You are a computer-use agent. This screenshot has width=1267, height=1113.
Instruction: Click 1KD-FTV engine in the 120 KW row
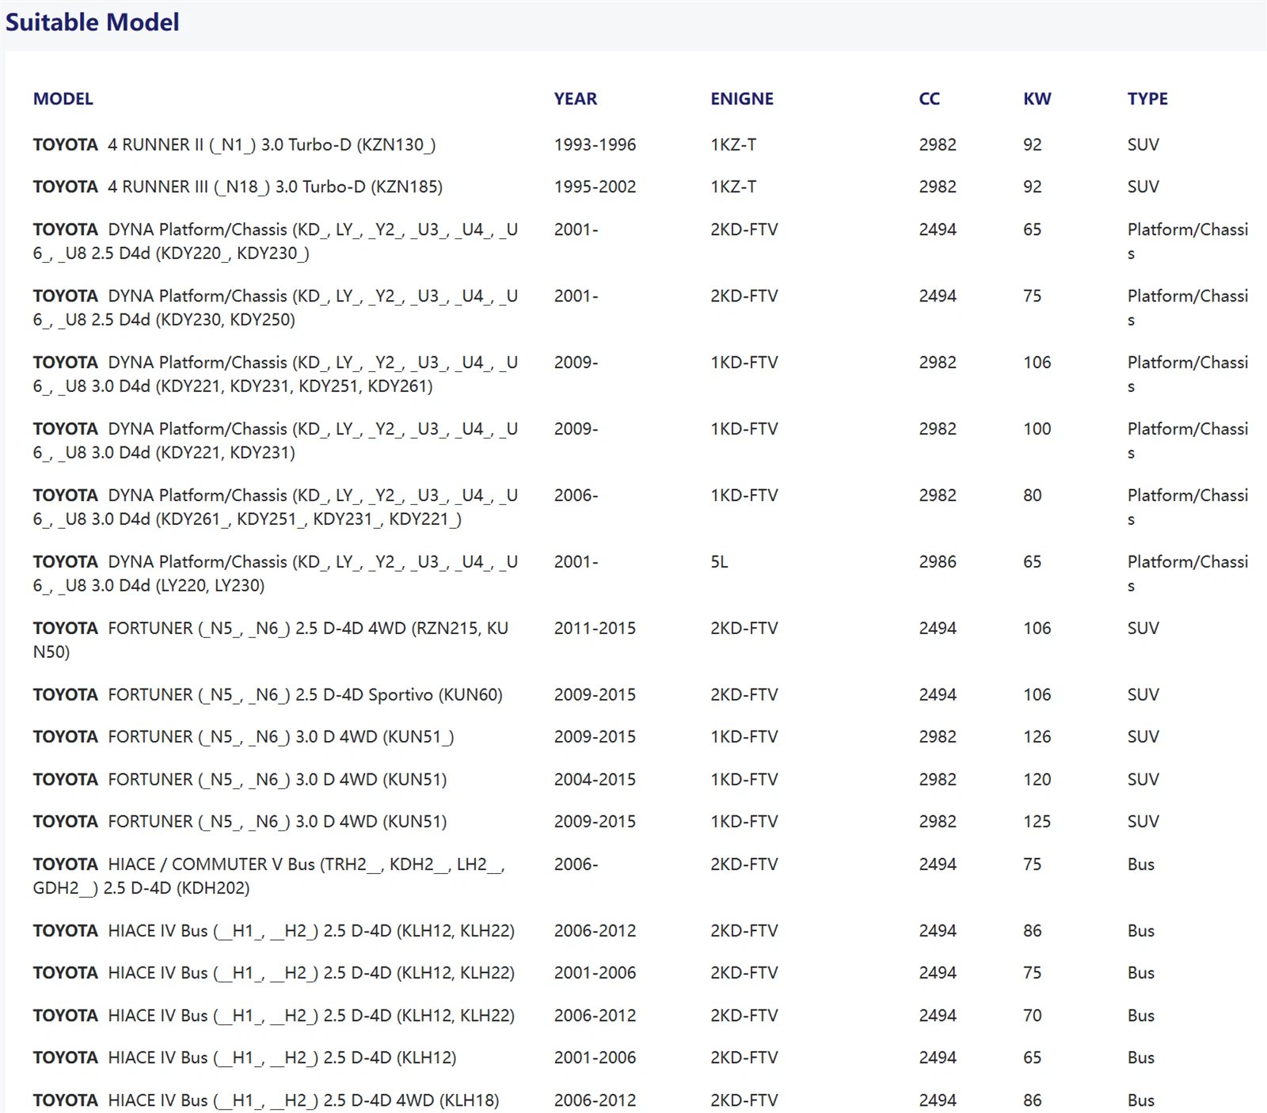tap(744, 780)
